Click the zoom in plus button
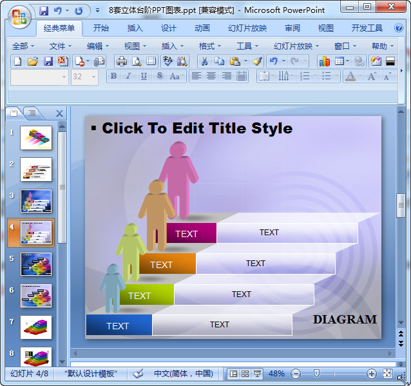Viewport: 411px width, 386px height. pyautogui.click(x=372, y=374)
